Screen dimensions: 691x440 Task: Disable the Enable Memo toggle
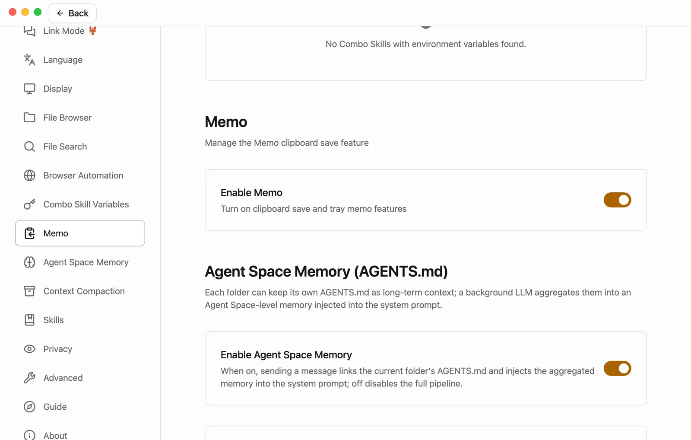click(617, 200)
